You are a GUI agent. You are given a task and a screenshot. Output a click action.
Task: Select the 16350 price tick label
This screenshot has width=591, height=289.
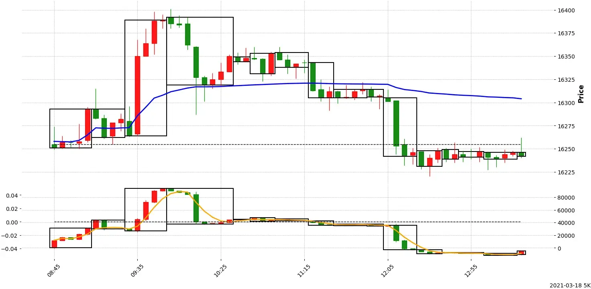(x=567, y=57)
